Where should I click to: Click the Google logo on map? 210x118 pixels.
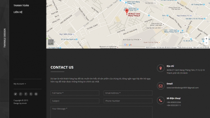pos(128,45)
